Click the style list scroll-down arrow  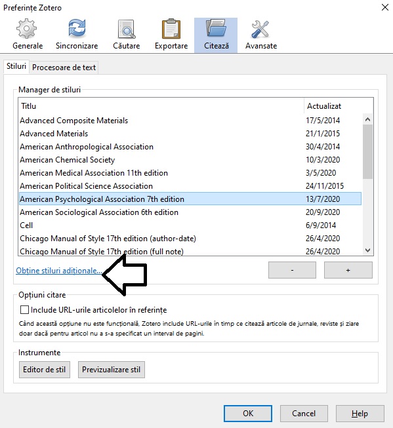pyautogui.click(x=367, y=250)
